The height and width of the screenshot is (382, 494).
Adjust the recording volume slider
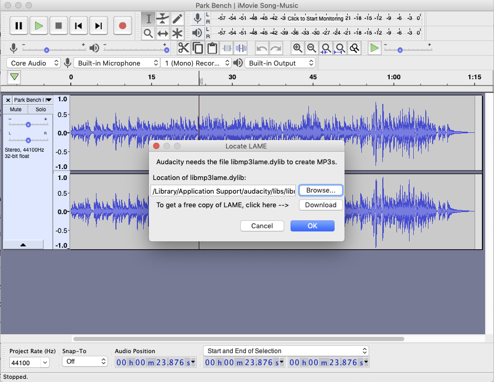(x=53, y=49)
